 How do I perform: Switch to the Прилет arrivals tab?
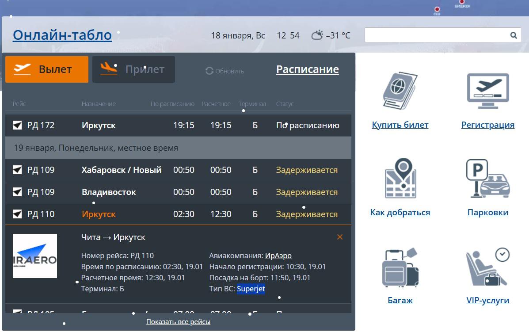tap(133, 69)
